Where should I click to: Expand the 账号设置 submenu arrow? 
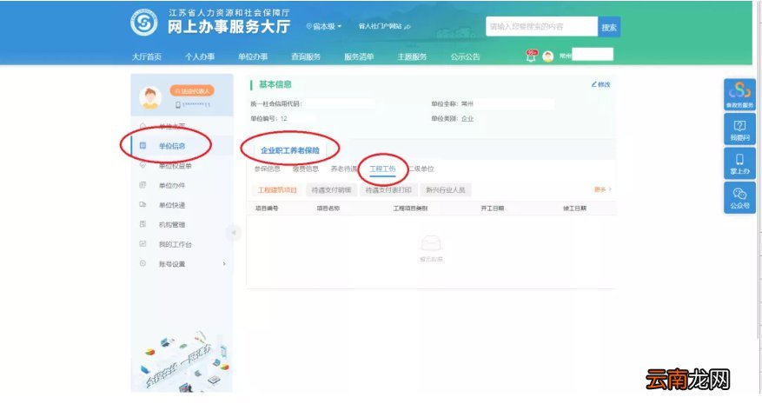[224, 264]
